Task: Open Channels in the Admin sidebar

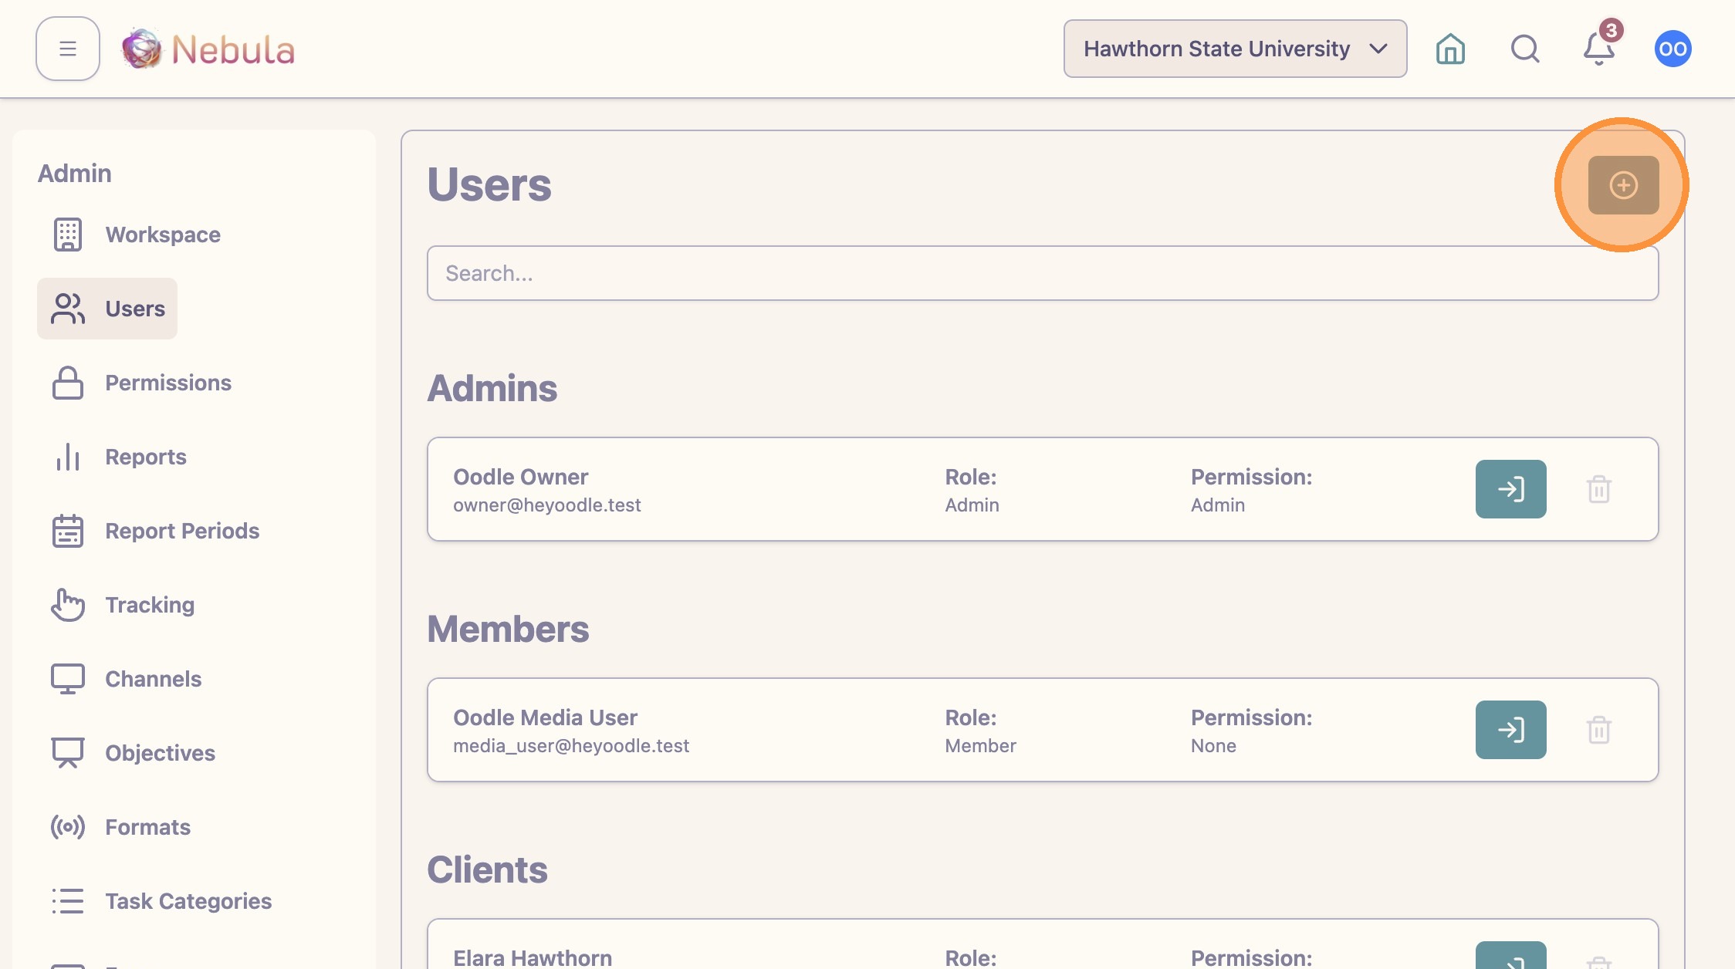Action: tap(127, 679)
